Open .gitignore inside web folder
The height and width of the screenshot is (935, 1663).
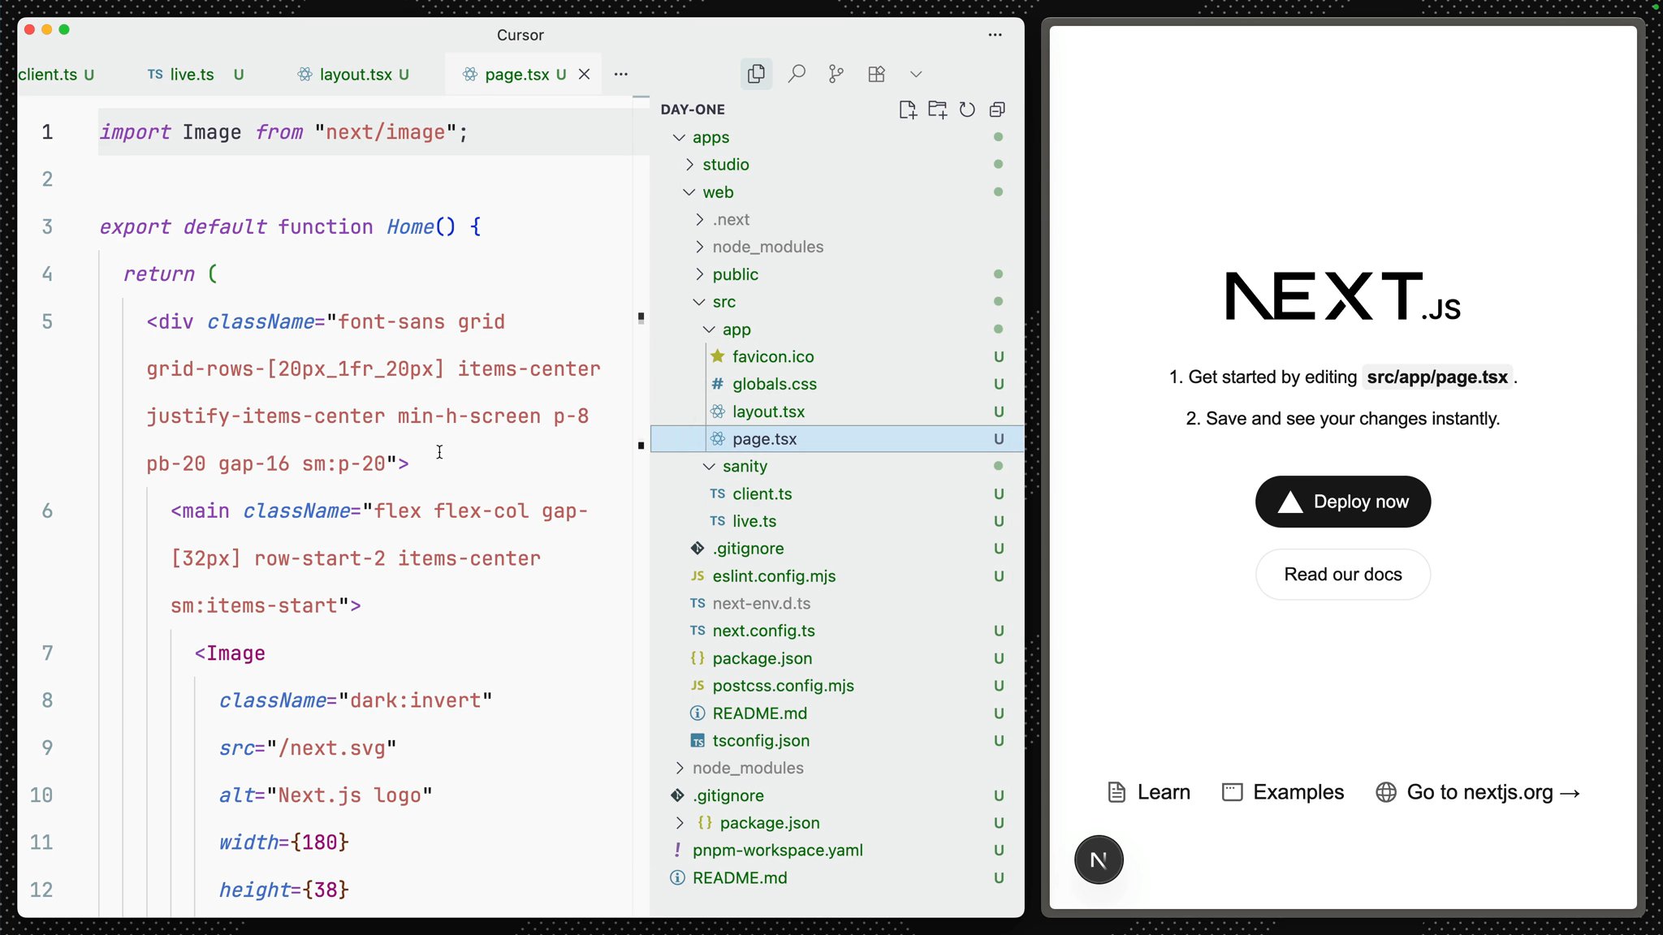pyautogui.click(x=837, y=549)
